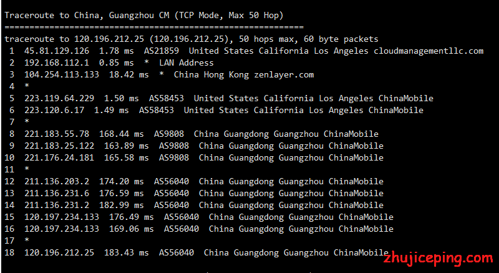
Task: Select the AS21859 entry
Action: coord(162,51)
